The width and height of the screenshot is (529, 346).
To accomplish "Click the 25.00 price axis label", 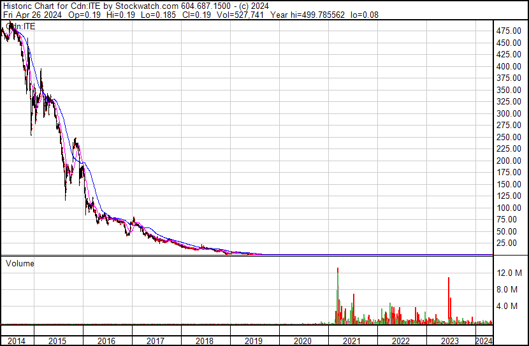I will pos(512,243).
